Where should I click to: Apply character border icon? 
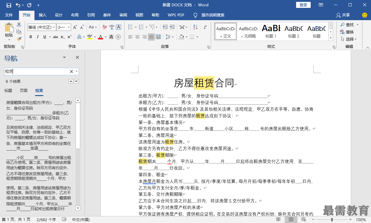tap(119, 27)
